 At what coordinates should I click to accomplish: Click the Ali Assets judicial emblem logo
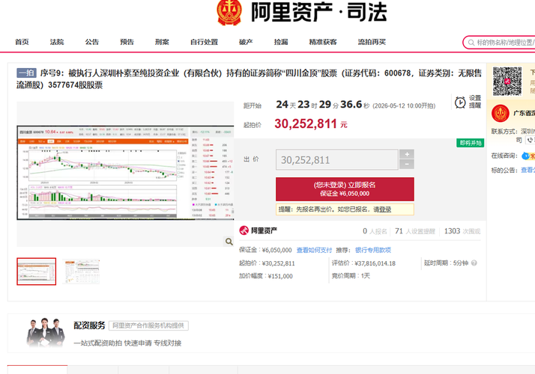(x=229, y=12)
